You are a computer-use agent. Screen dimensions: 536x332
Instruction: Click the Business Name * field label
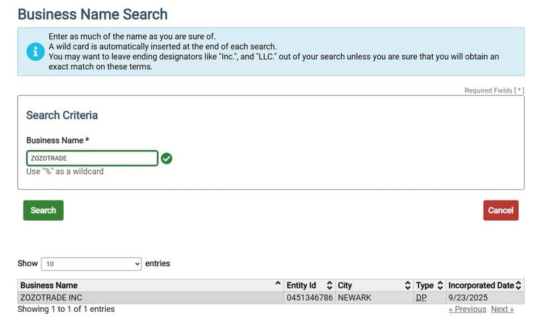point(58,140)
